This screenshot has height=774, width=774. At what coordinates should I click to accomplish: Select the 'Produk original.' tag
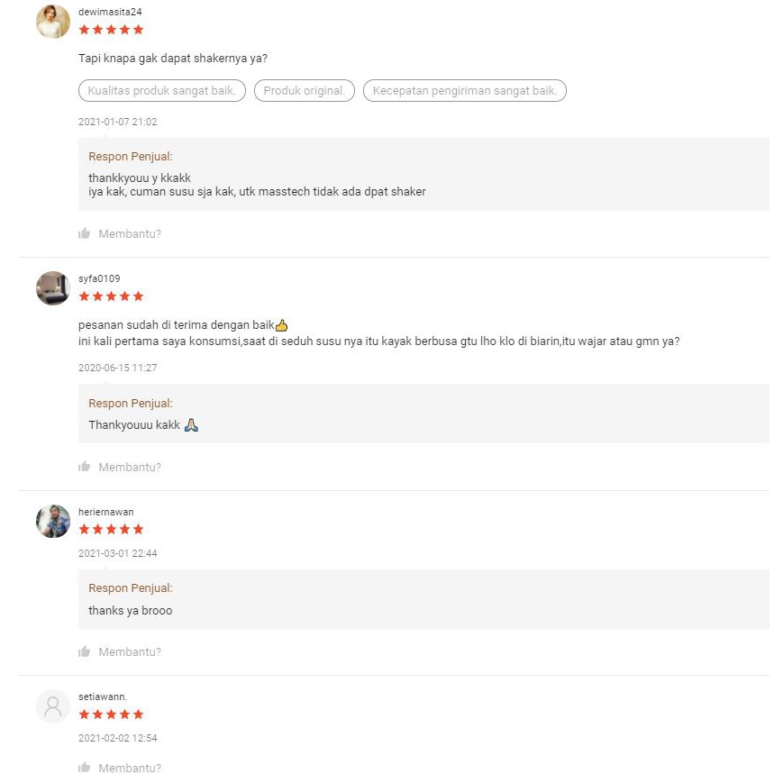point(304,91)
